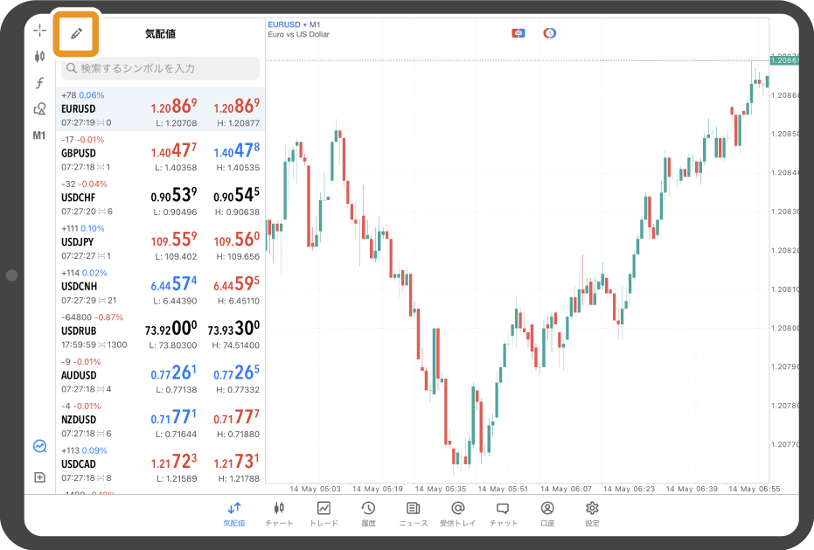Select the USDCAD quote row
Image resolution: width=814 pixels, height=550 pixels.
[160, 463]
